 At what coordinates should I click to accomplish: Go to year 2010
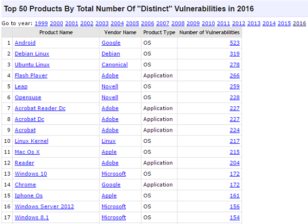[x=208, y=24]
